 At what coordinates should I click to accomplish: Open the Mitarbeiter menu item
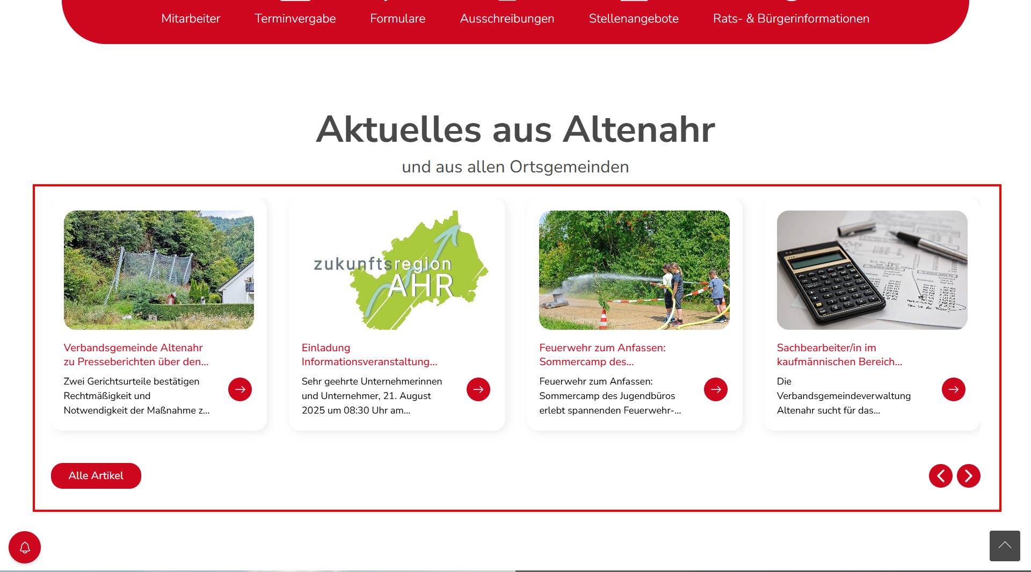click(191, 19)
